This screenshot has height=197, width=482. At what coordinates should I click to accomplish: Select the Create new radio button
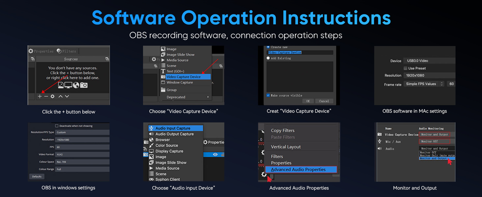[x=268, y=47]
